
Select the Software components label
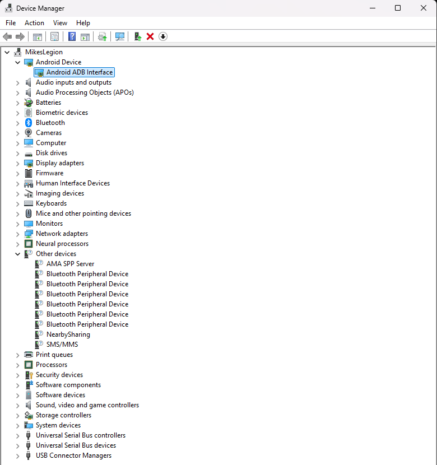click(x=68, y=385)
